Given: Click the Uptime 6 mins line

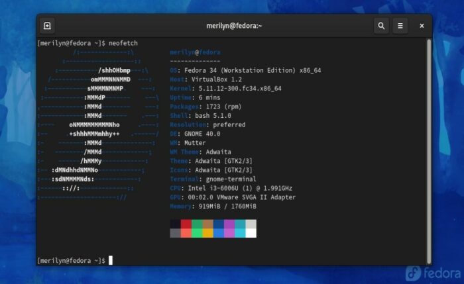Looking at the screenshot, I should click(x=195, y=97).
